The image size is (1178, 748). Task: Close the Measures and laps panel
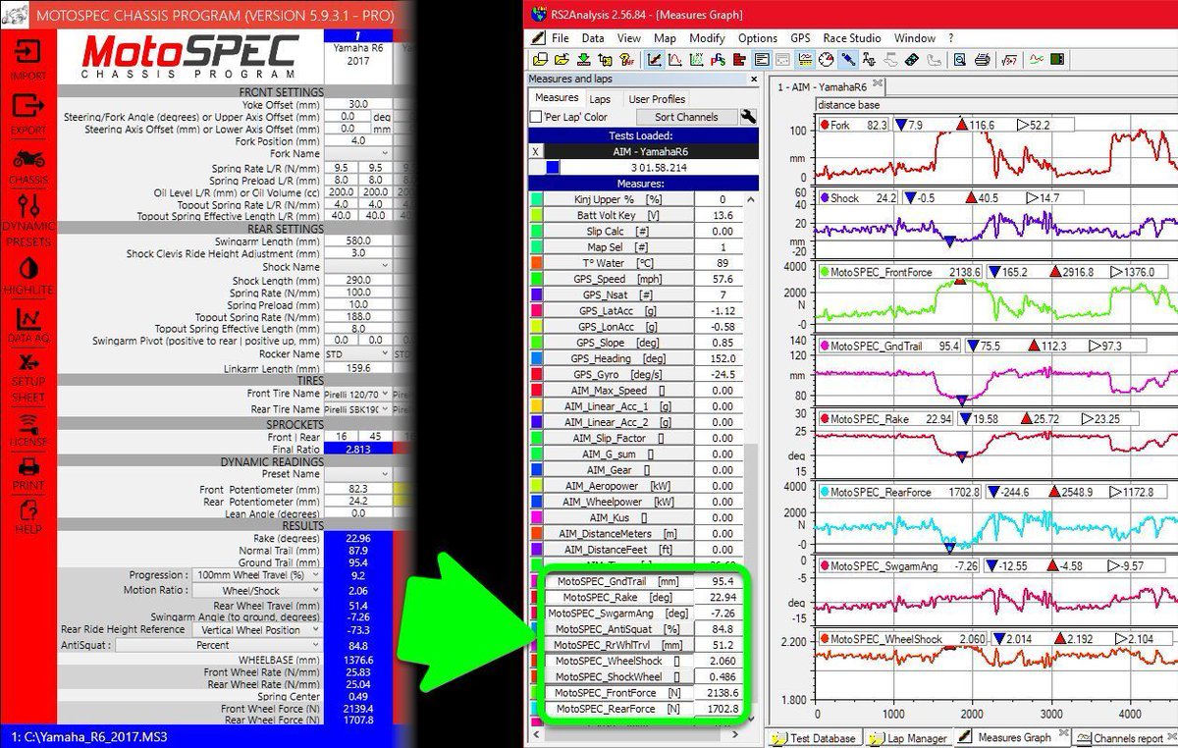[754, 80]
